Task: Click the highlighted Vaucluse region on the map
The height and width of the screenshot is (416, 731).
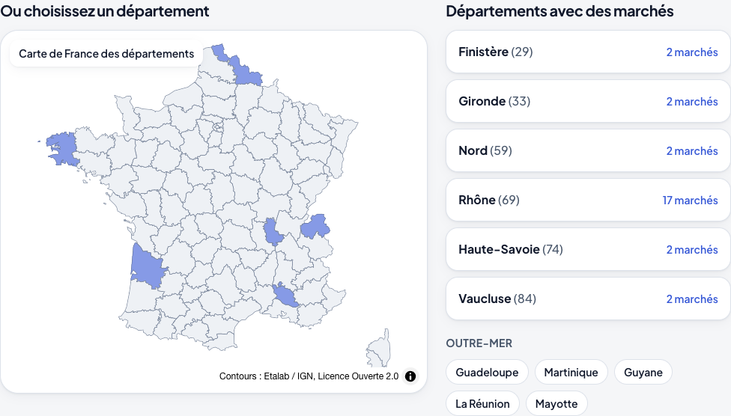Action: tap(285, 296)
